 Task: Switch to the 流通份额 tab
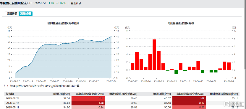pyautogui.click(x=12, y=14)
